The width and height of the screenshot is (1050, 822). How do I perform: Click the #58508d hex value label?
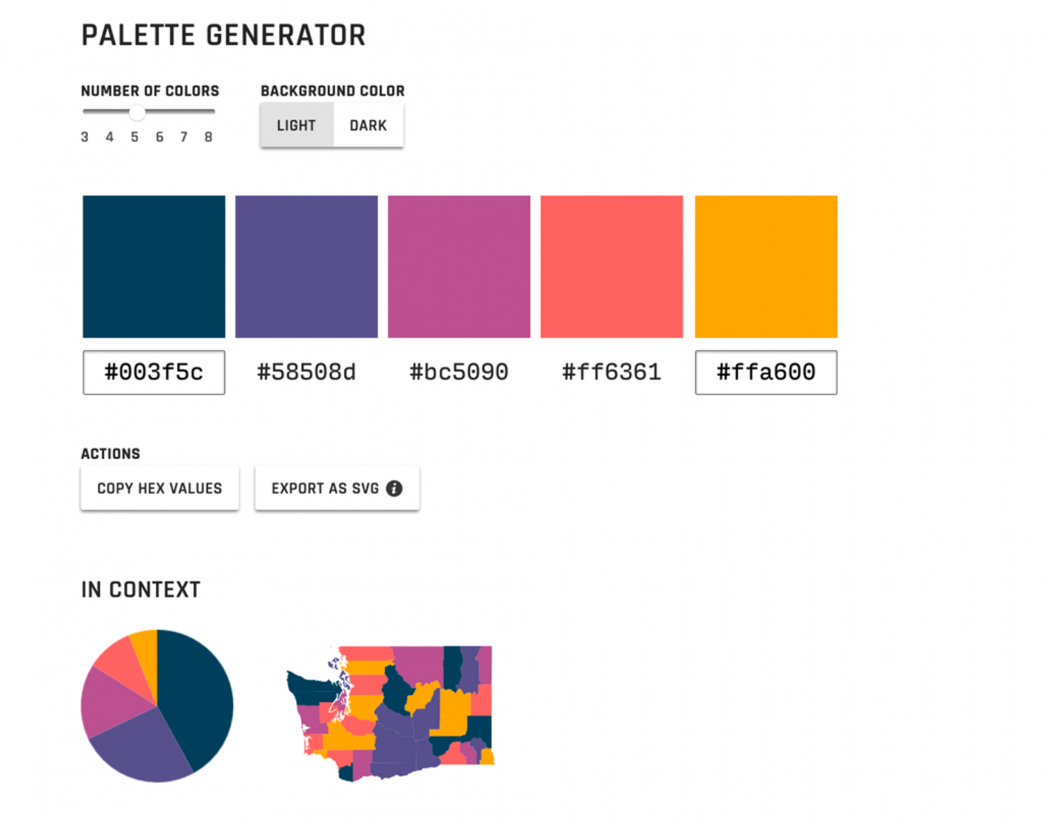(x=306, y=372)
